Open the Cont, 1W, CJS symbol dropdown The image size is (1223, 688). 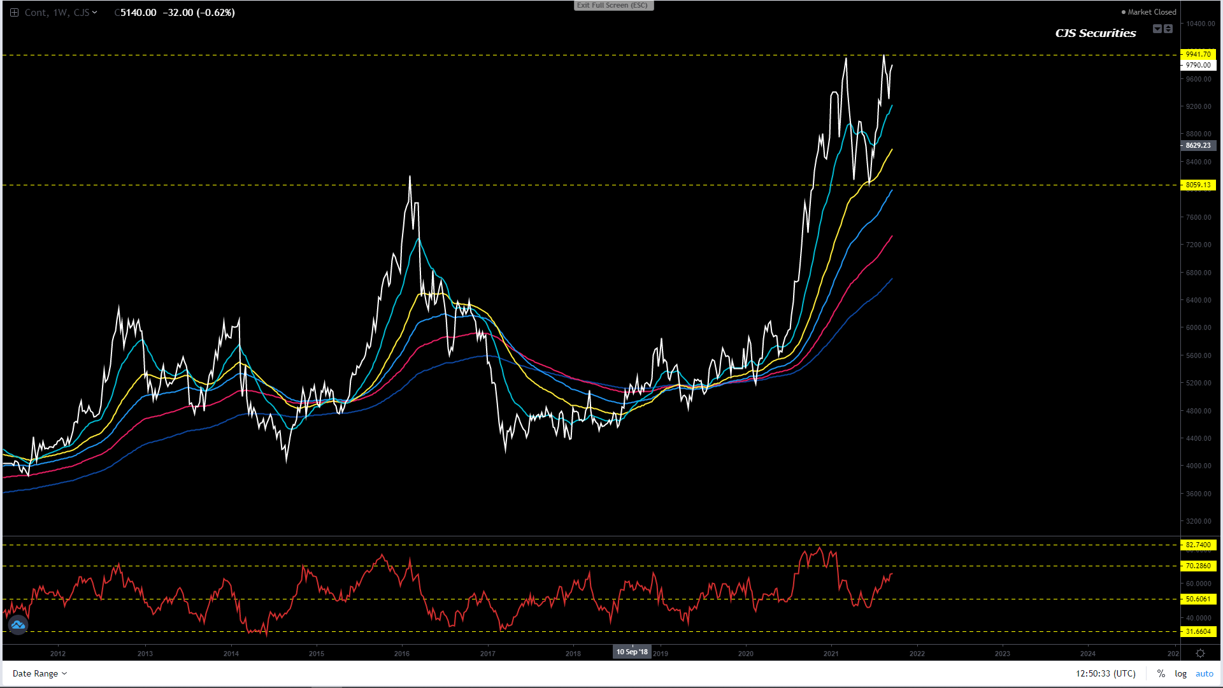(x=61, y=12)
